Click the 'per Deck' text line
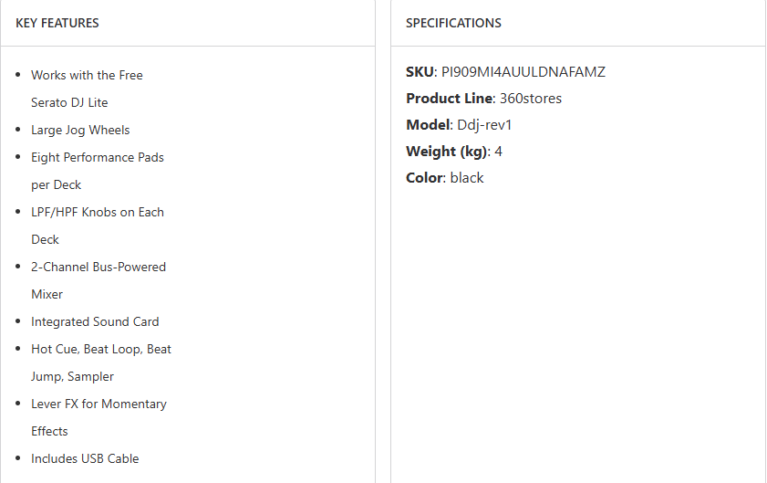This screenshot has height=483, width=767. click(56, 184)
